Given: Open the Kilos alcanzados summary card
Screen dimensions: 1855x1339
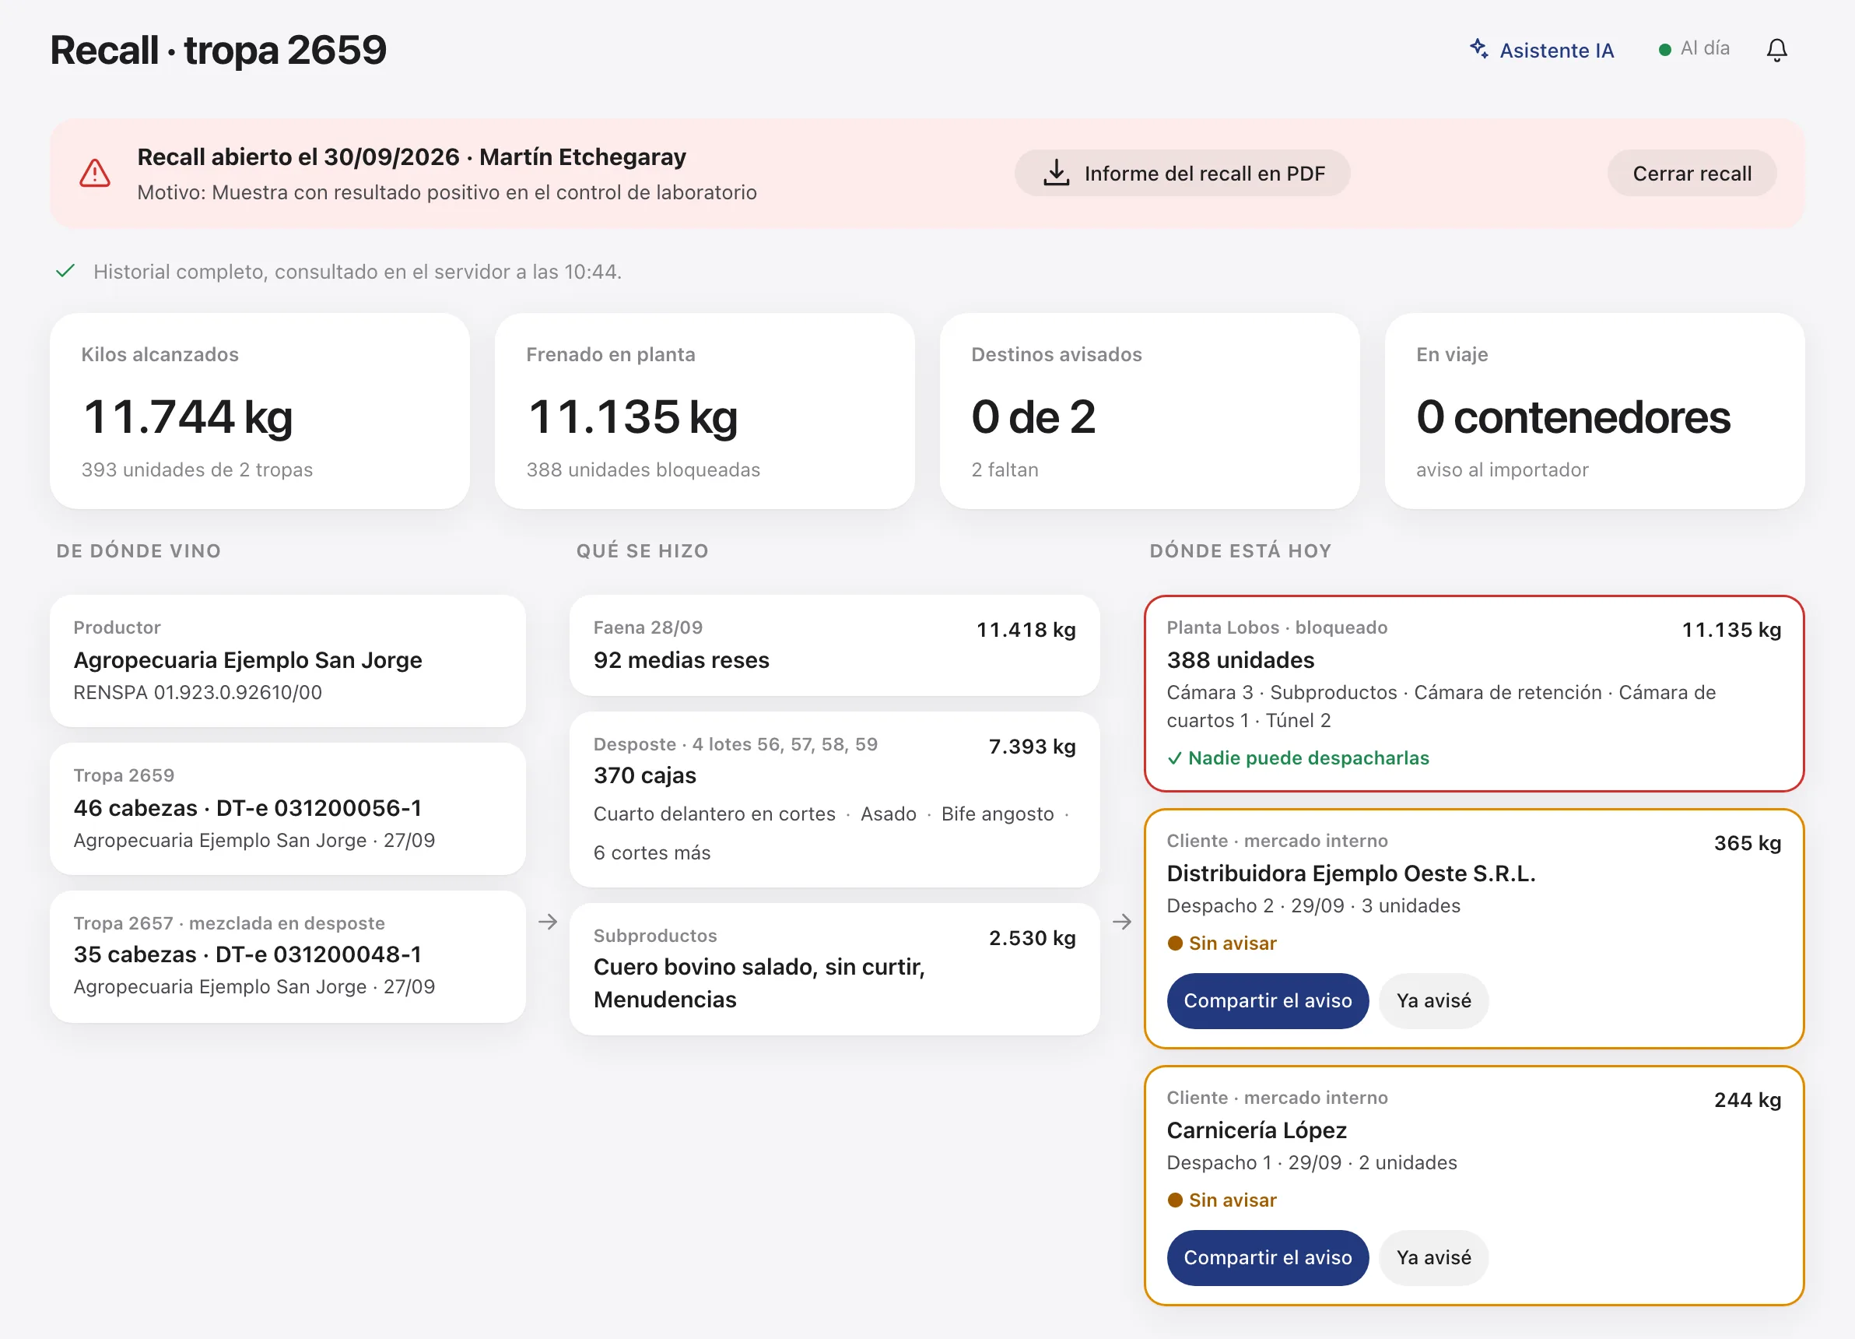Looking at the screenshot, I should point(259,411).
